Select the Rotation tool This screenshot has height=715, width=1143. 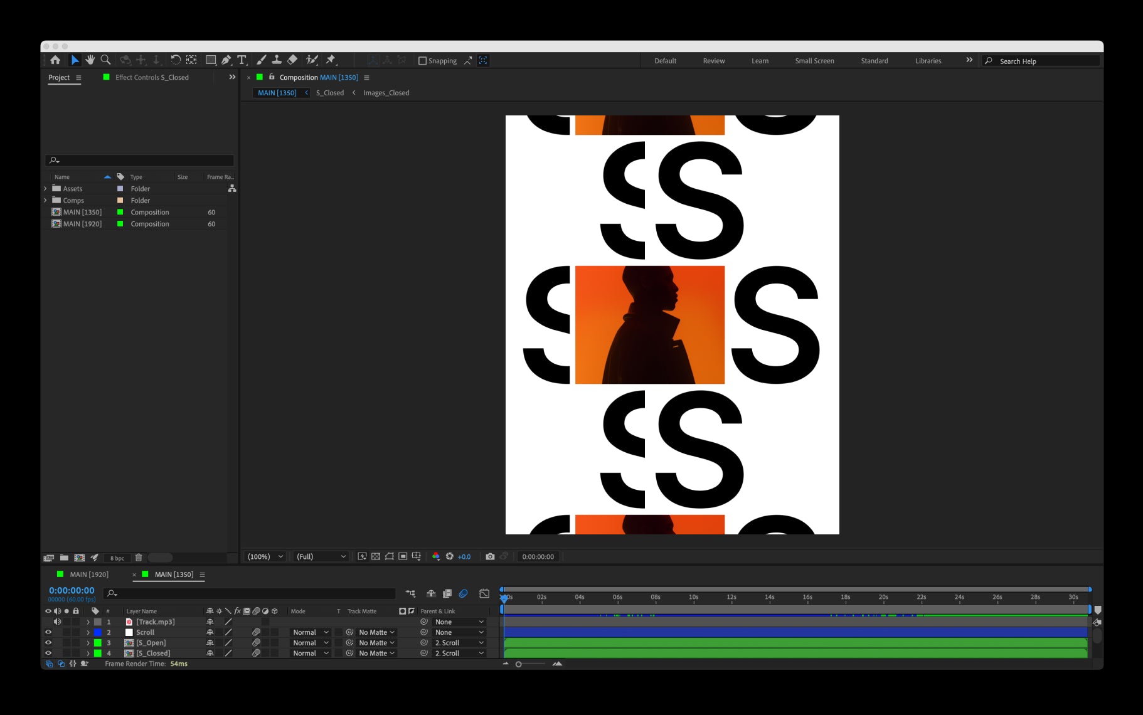pos(176,60)
